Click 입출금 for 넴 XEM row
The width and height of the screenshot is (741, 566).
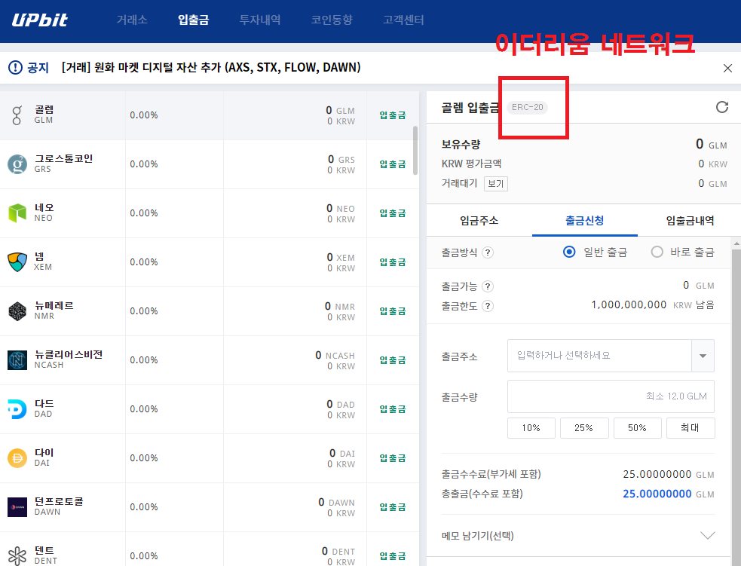point(393,262)
